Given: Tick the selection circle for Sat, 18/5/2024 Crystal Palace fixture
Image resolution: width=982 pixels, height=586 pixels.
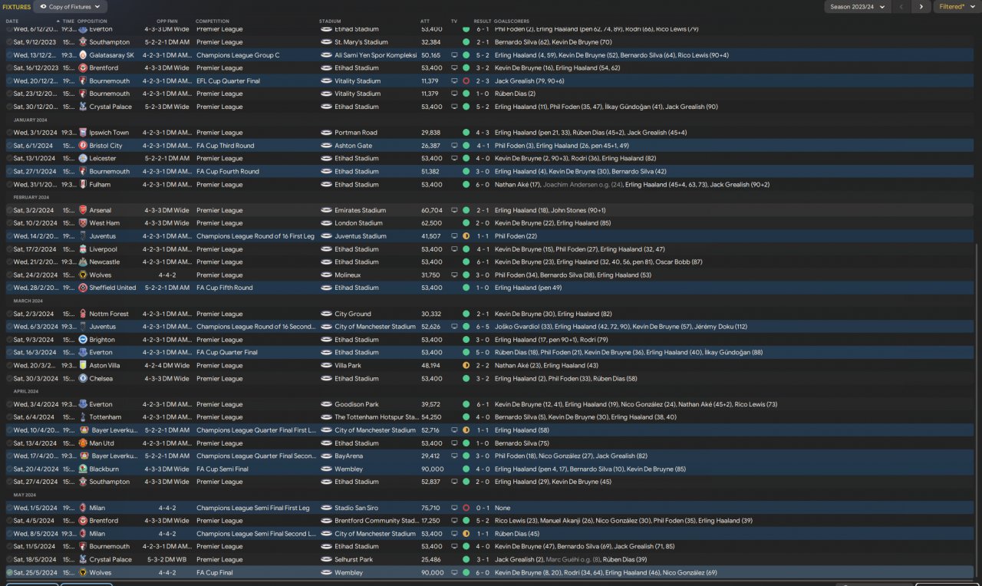Looking at the screenshot, I should click(x=9, y=560).
